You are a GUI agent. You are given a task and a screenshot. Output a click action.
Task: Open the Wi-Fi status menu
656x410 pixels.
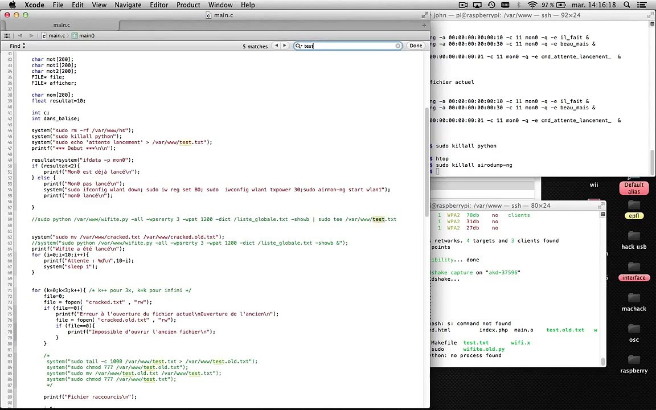(532, 5)
